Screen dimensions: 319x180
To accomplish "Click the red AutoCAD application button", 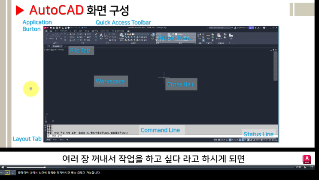I will 46,27.
